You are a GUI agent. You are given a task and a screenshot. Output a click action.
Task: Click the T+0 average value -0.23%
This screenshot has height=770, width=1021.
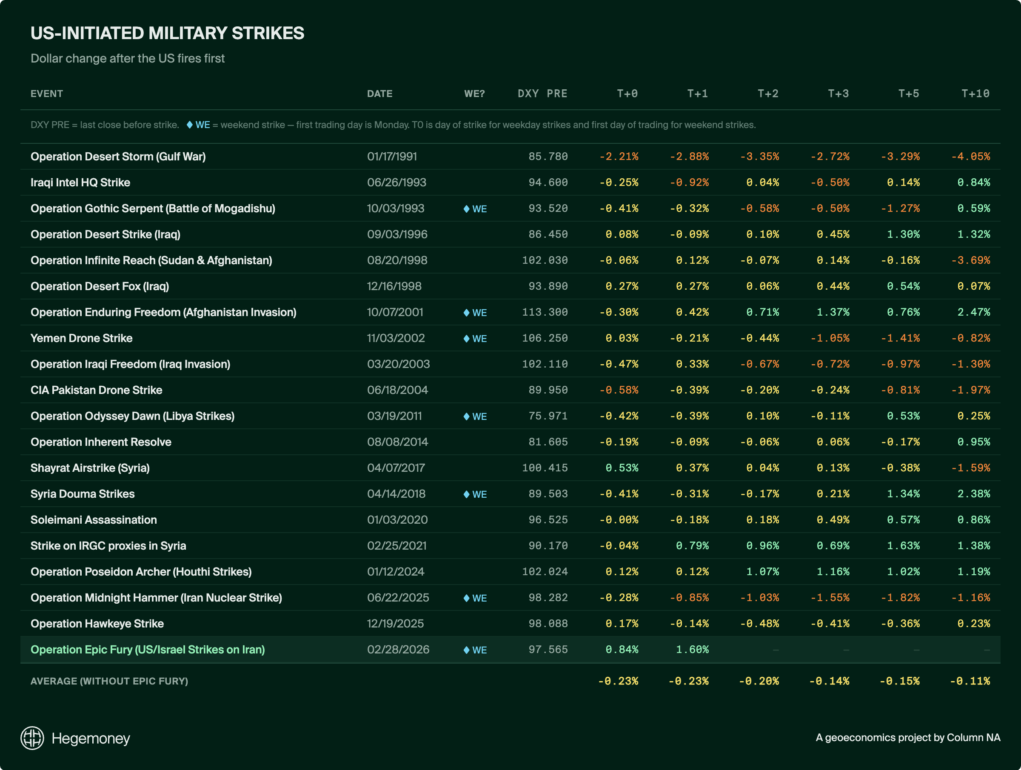618,681
